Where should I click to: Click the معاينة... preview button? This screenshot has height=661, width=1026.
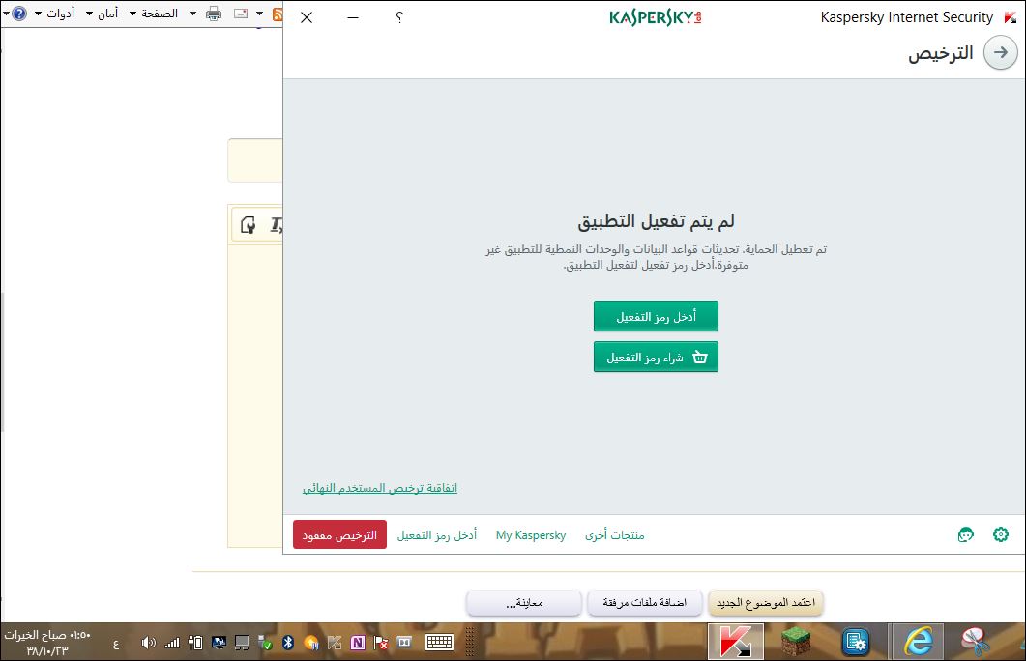coord(524,603)
